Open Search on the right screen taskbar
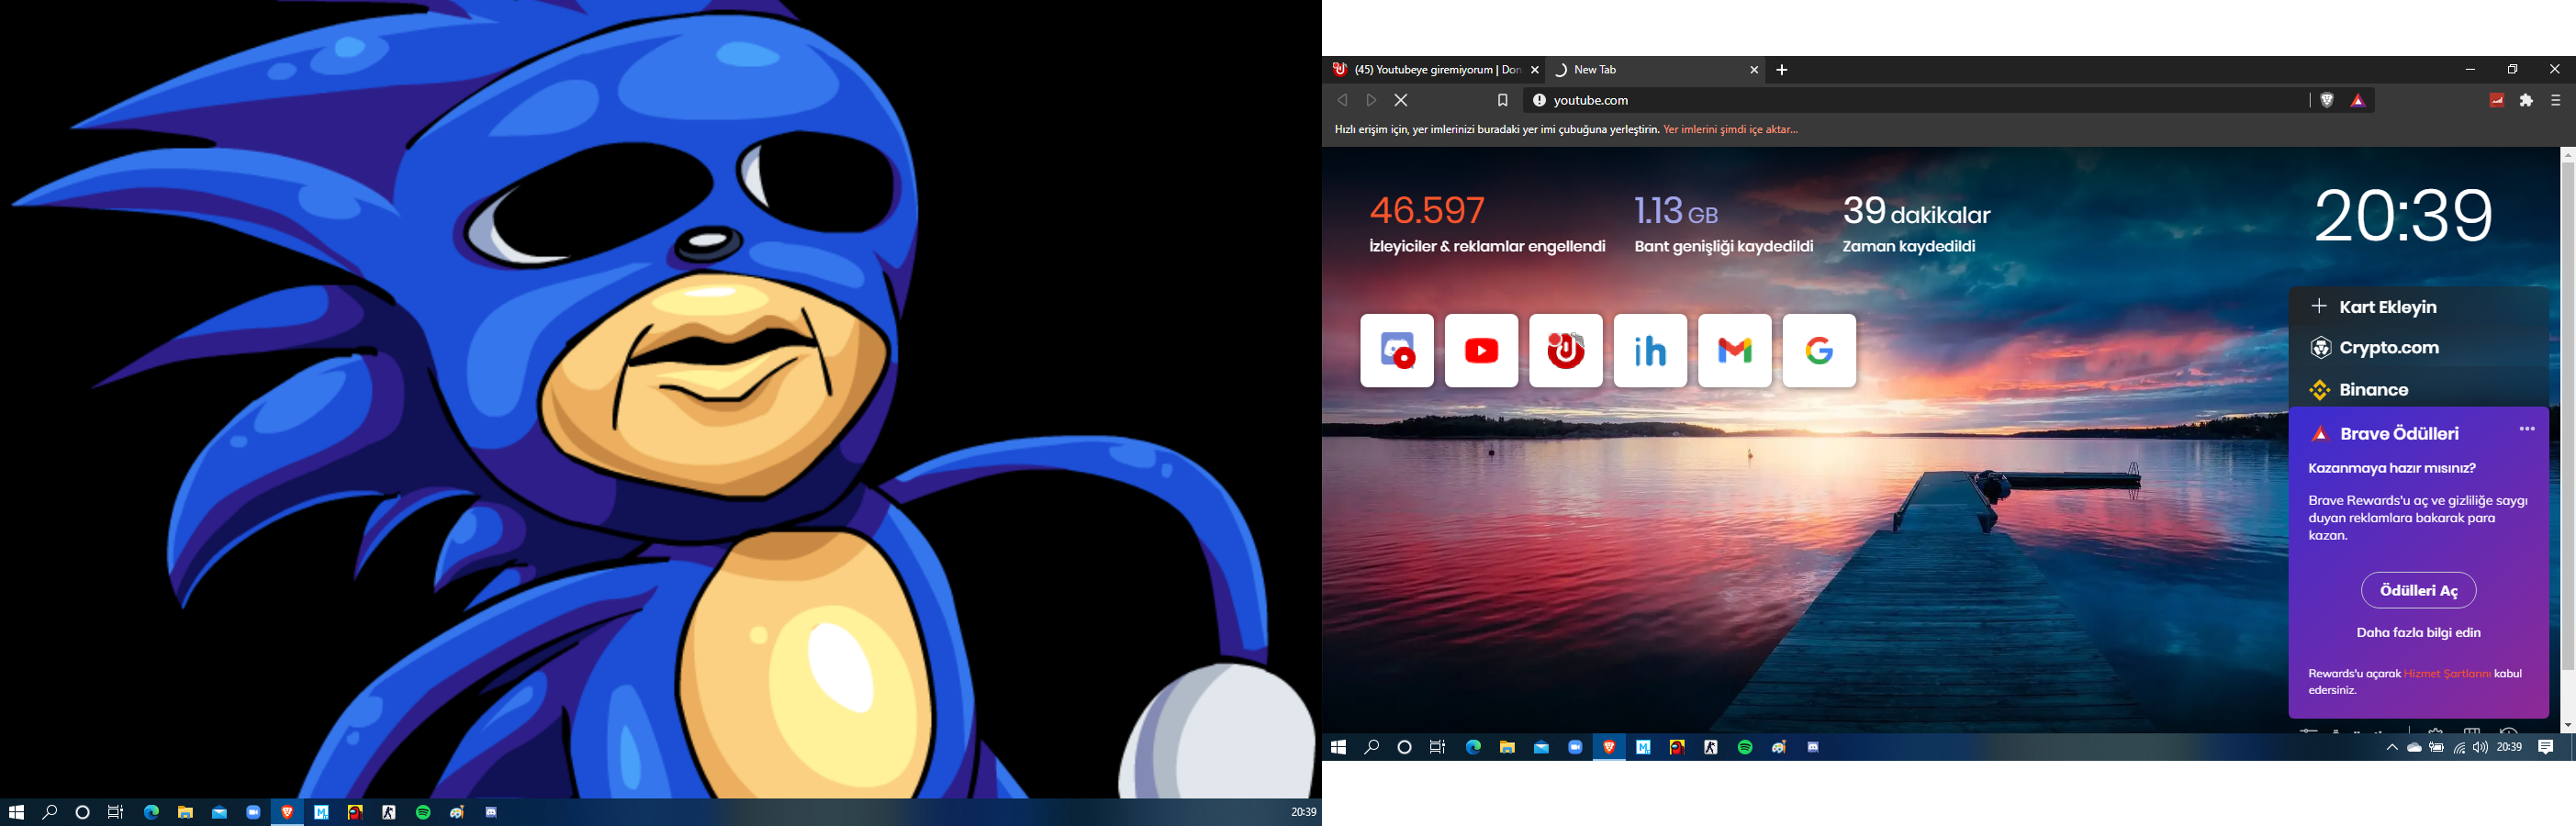The width and height of the screenshot is (2576, 826). click(x=1371, y=747)
